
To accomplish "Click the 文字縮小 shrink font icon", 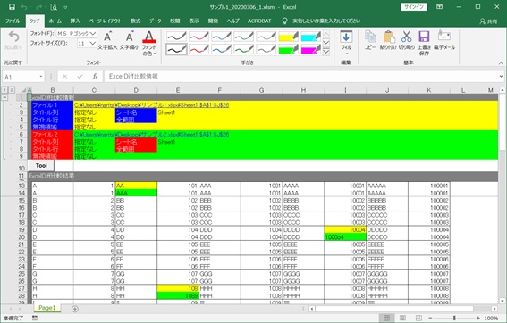I will 130,41.
